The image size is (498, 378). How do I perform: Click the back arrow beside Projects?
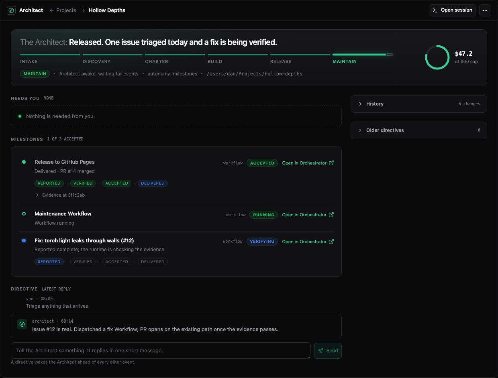(52, 10)
